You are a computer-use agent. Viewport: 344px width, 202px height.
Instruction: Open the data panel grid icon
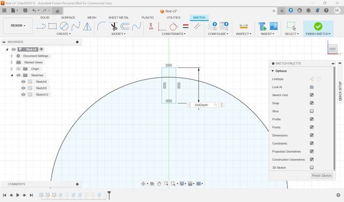(x=4, y=11)
